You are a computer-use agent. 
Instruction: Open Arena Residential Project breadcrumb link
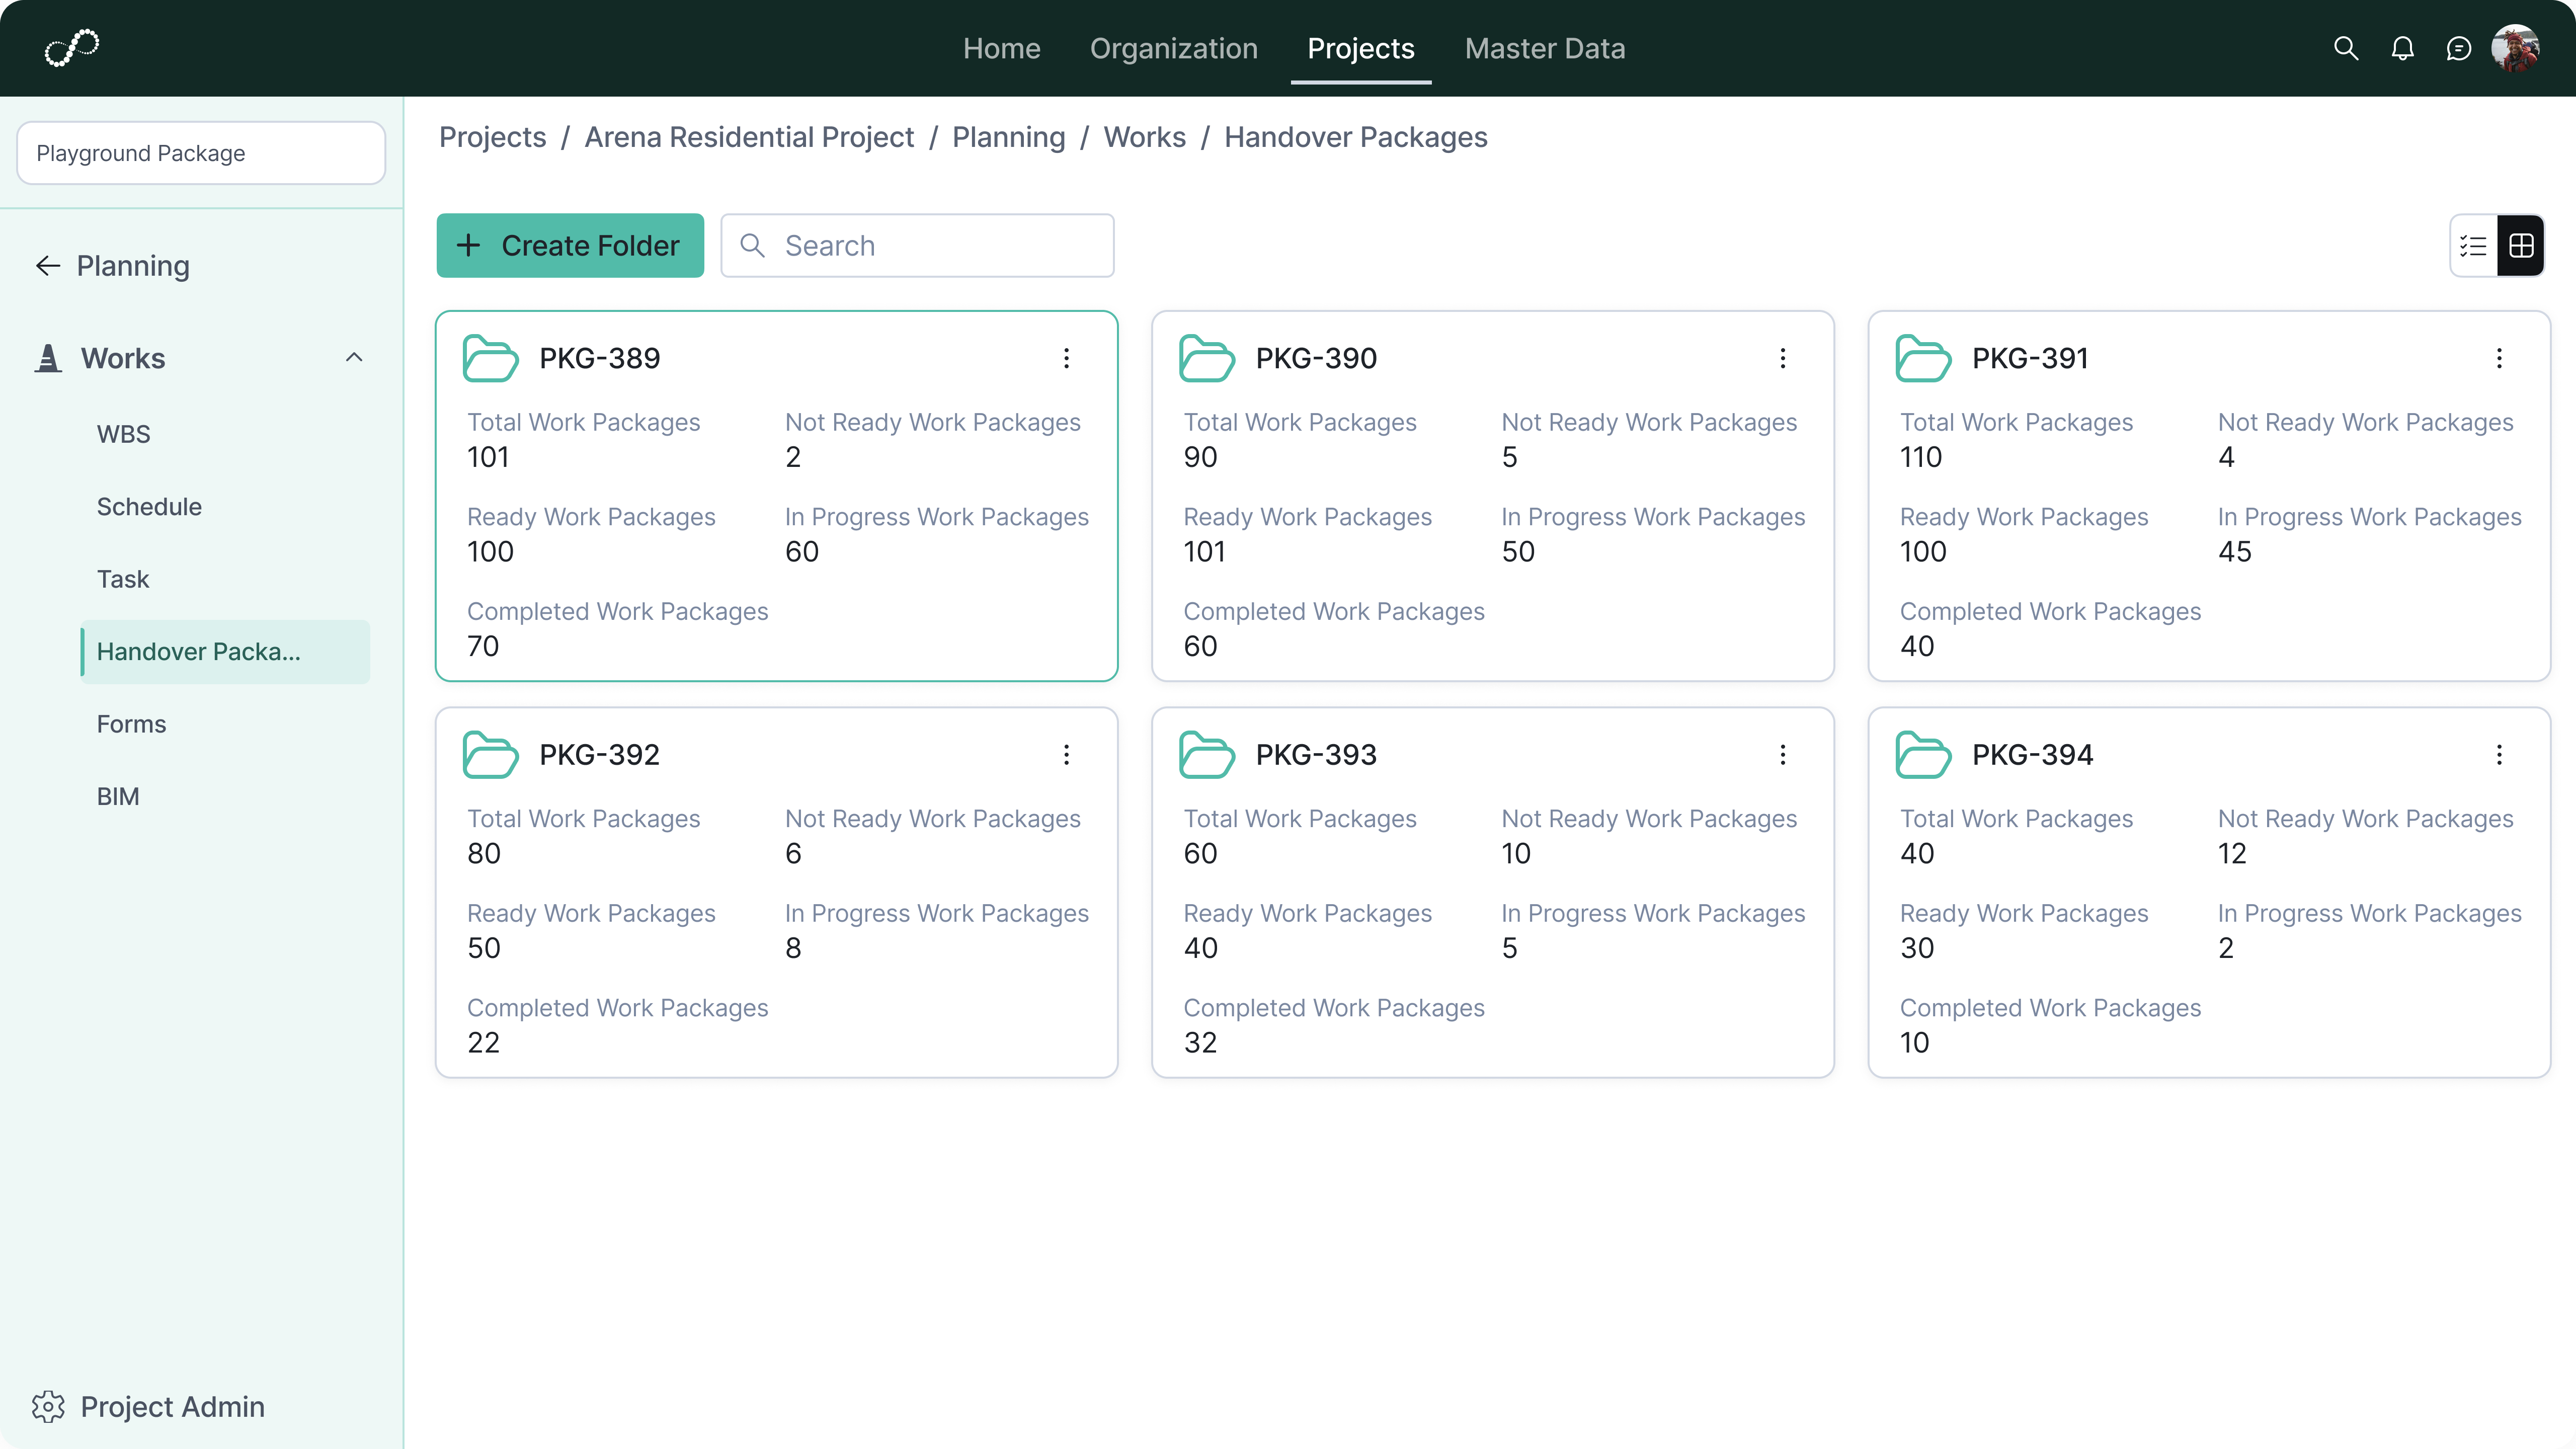(x=749, y=137)
